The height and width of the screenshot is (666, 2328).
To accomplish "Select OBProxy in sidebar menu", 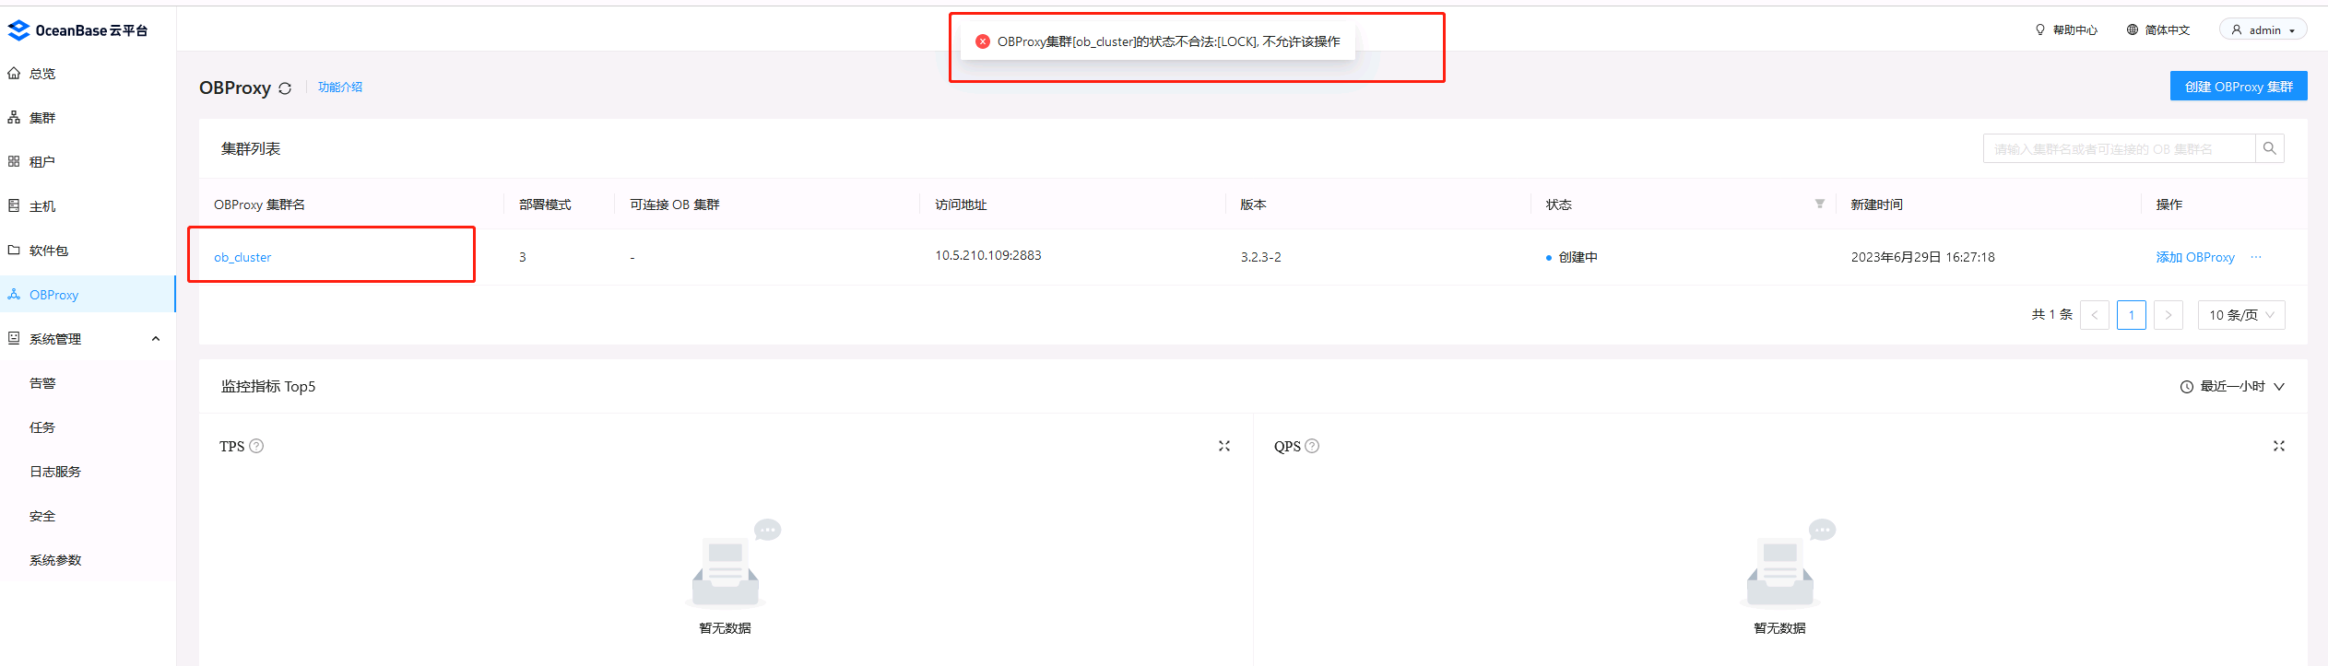I will click(x=88, y=295).
